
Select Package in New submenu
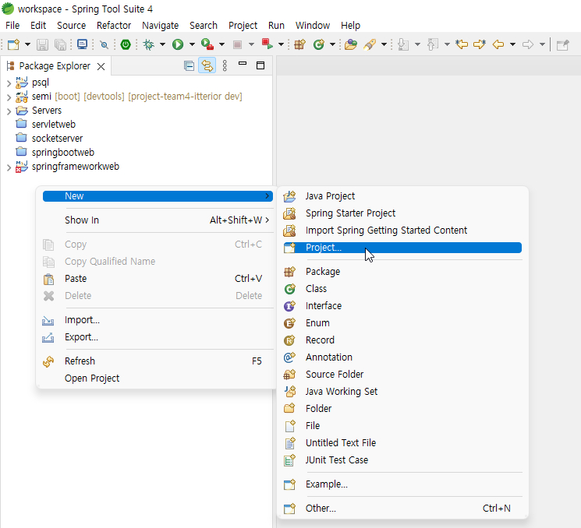(402, 272)
